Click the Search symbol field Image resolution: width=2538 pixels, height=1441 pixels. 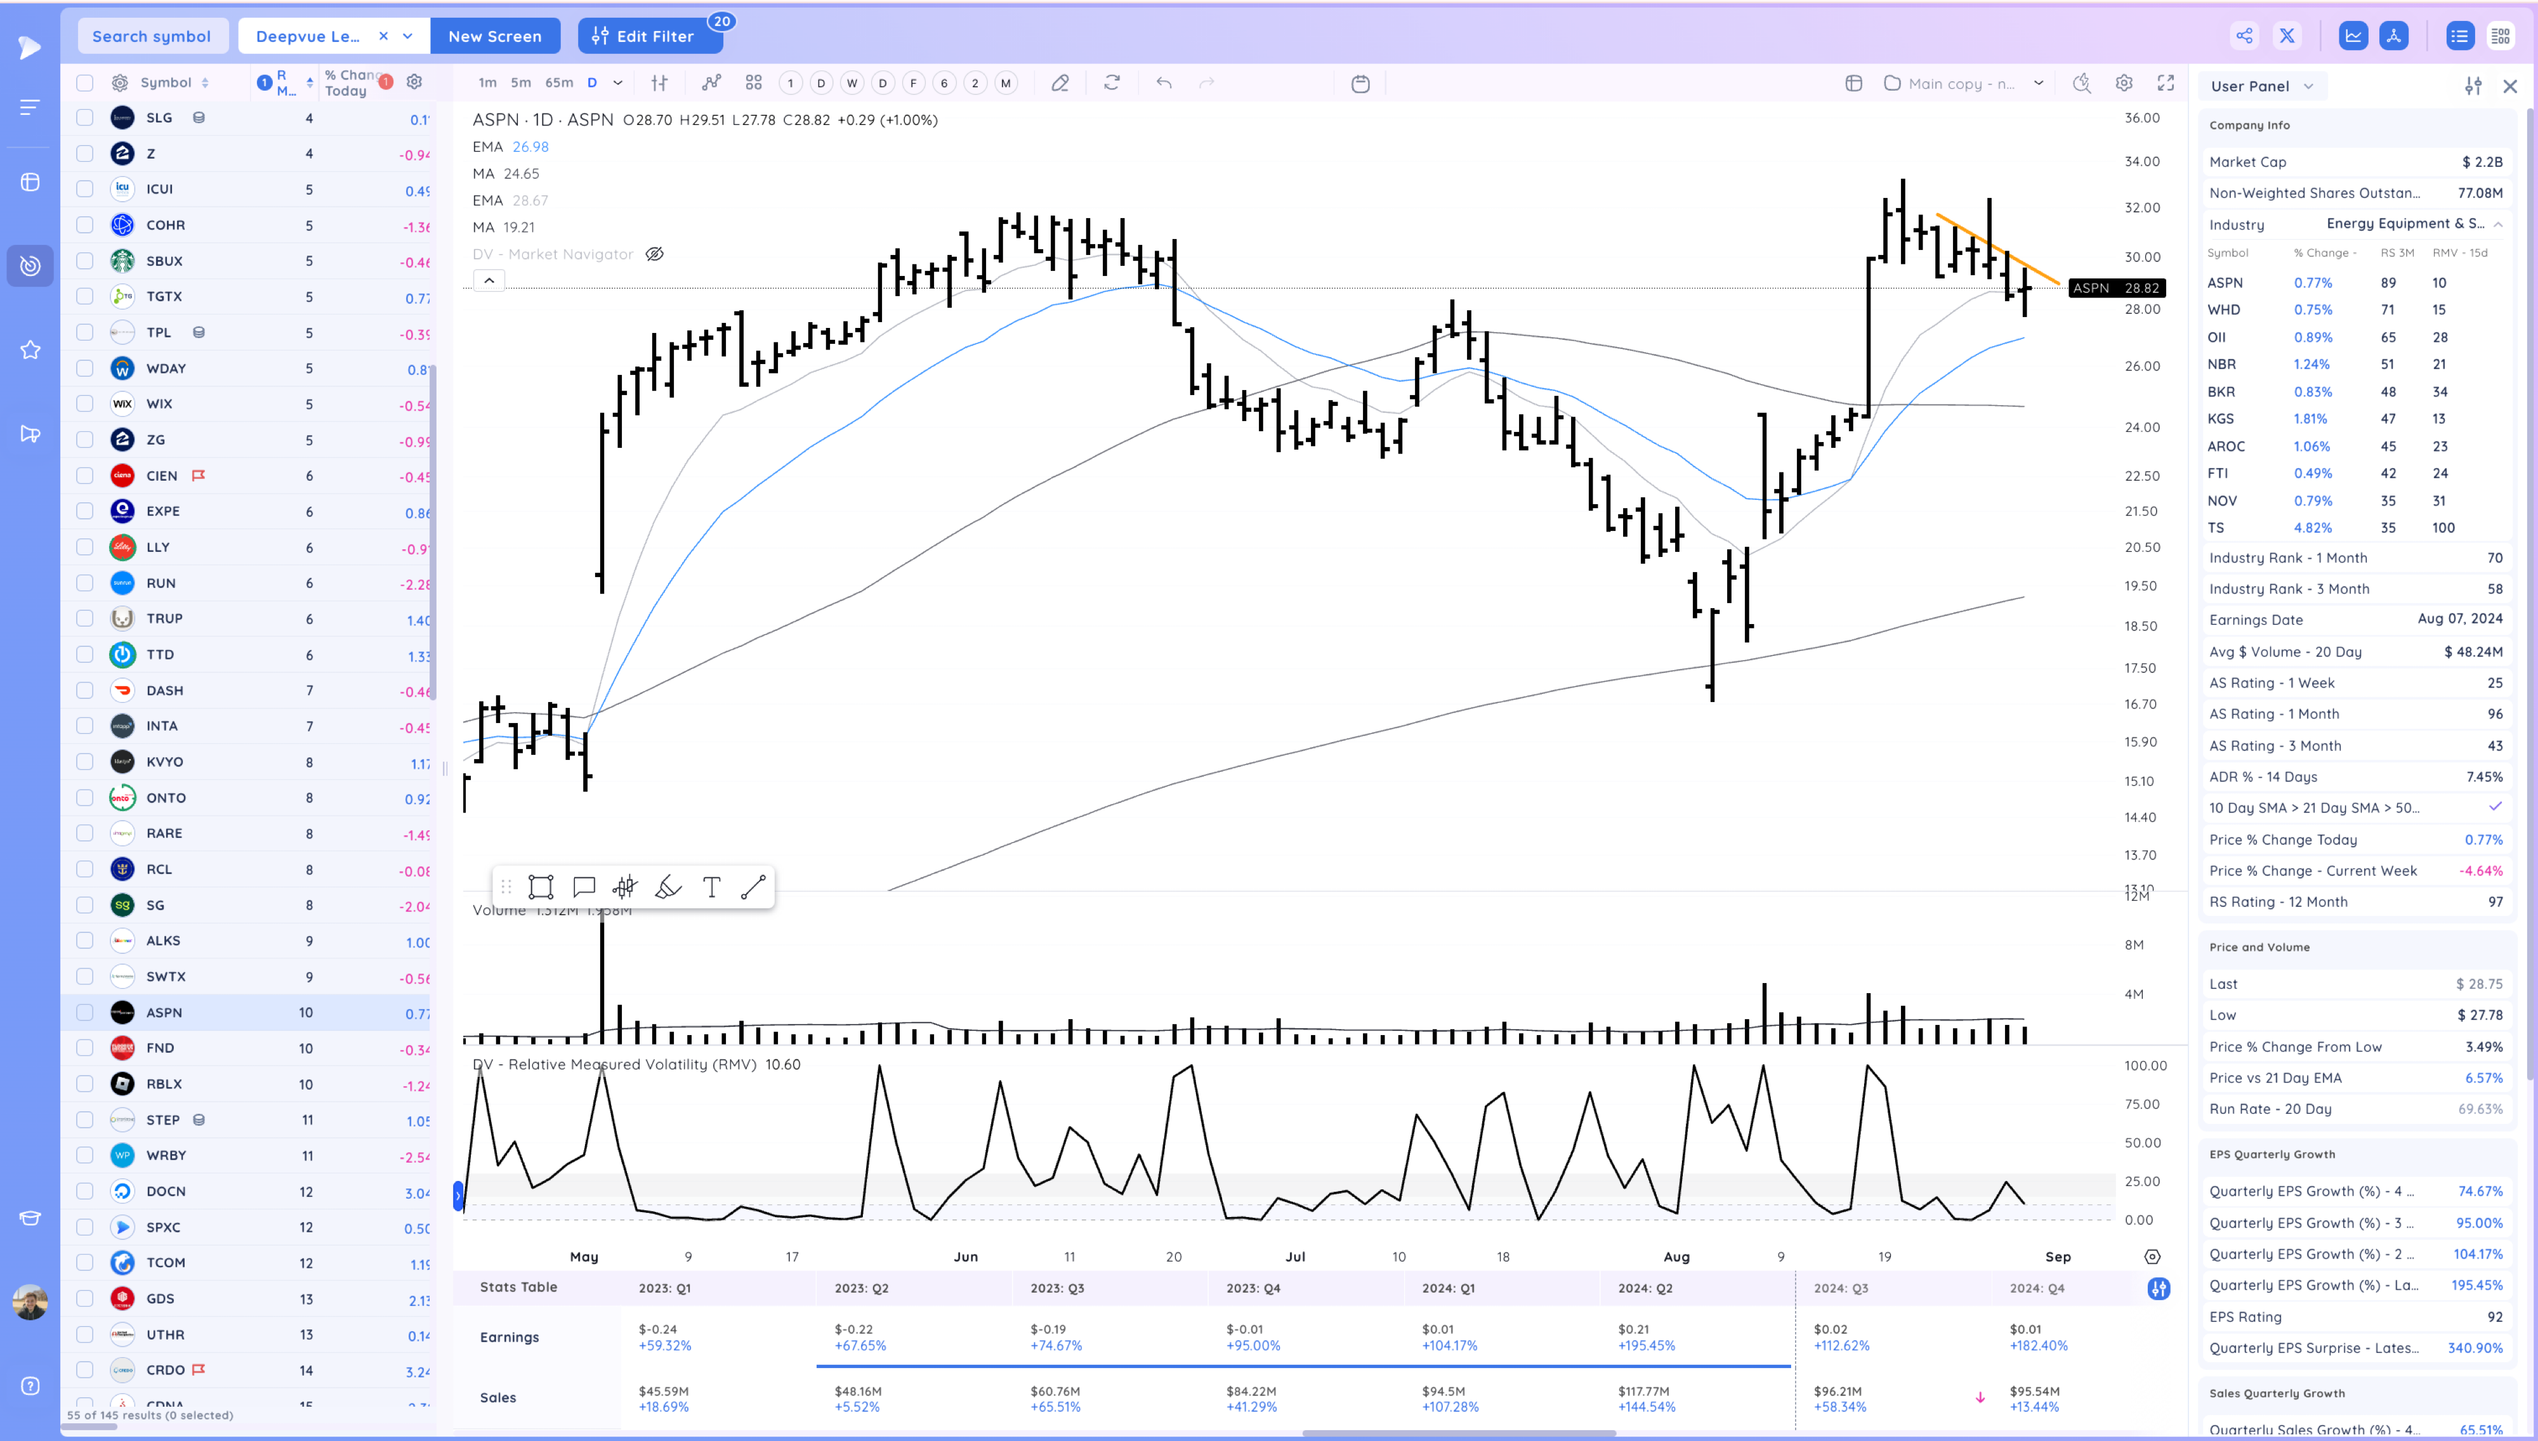[x=152, y=37]
